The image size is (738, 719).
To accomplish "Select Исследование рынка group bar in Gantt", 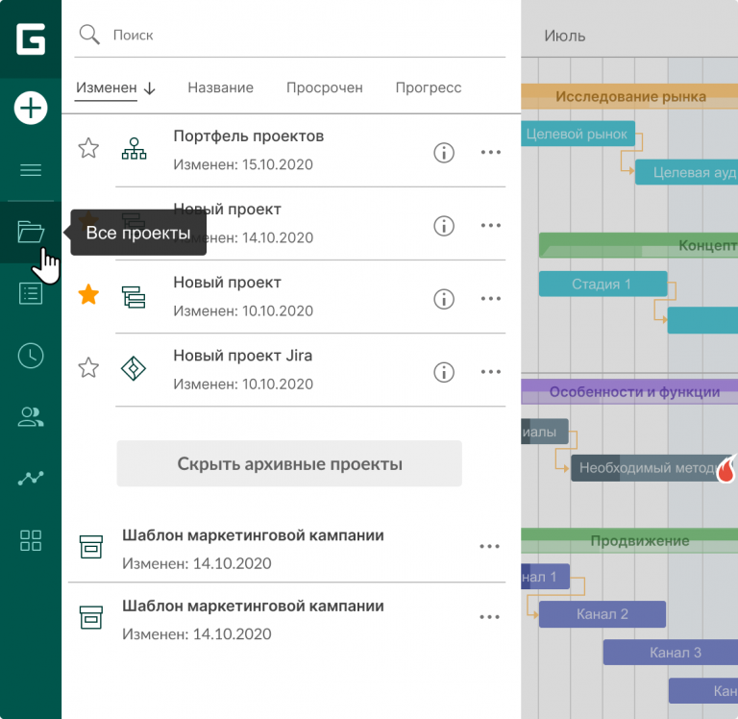I will (x=629, y=96).
